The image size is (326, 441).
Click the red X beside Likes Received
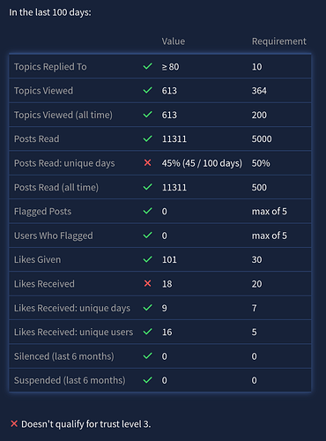147,283
